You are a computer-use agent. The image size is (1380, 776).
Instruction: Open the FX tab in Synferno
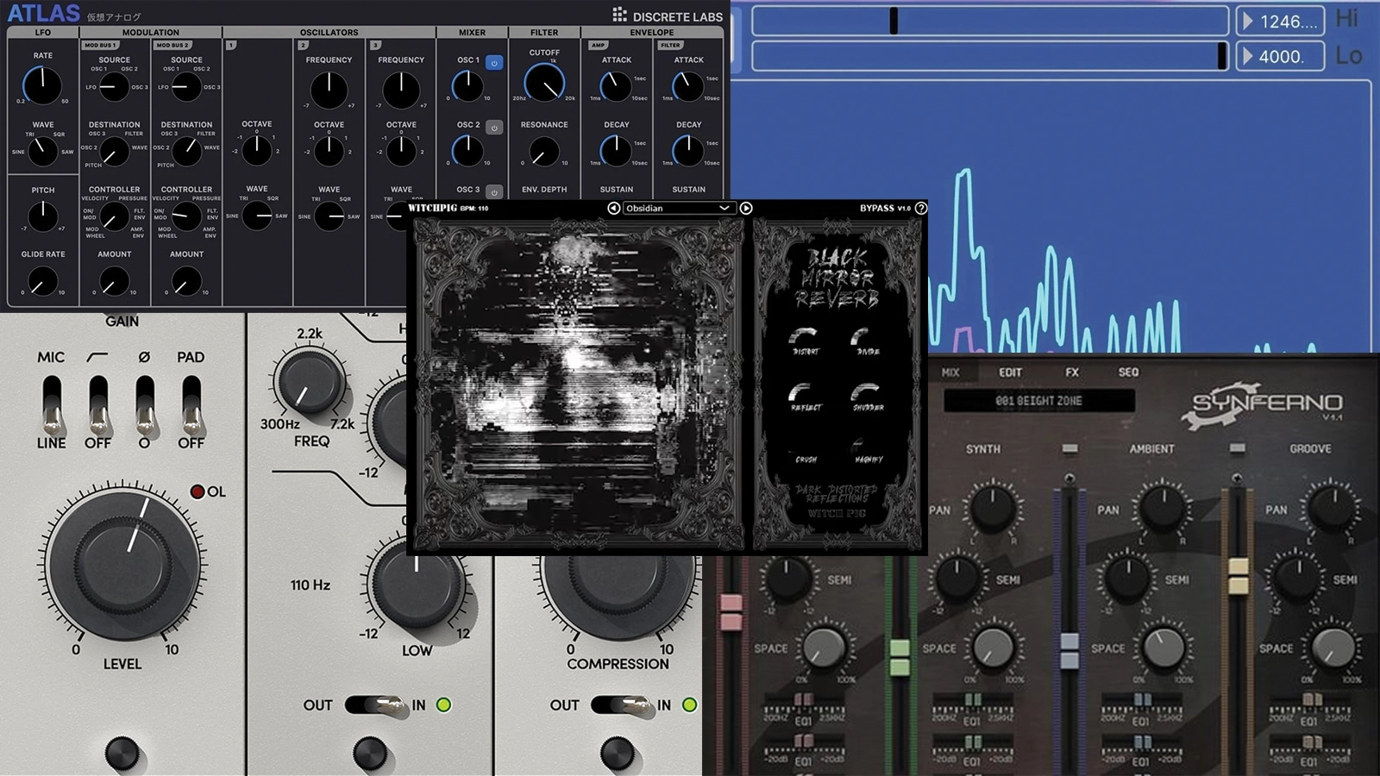[x=1072, y=372]
